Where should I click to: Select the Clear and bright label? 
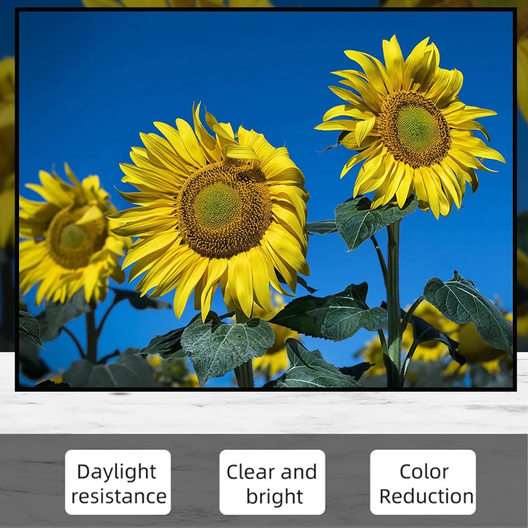pos(272,482)
